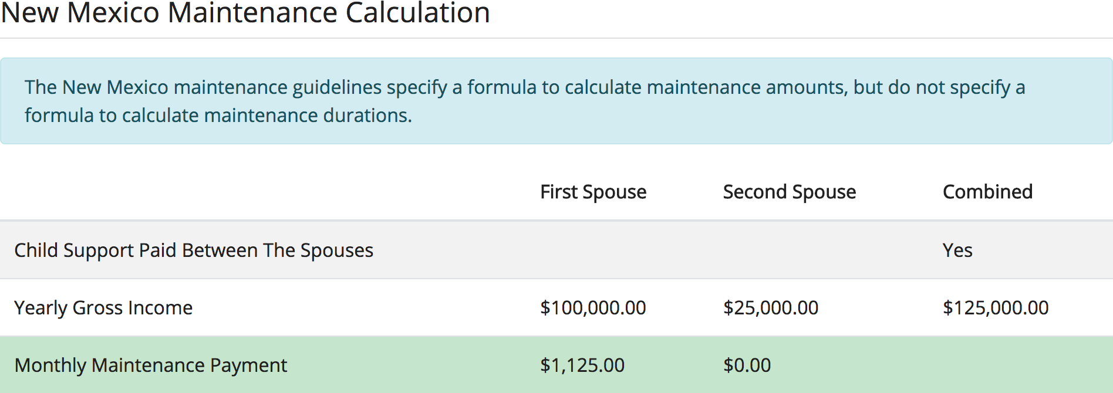
Task: Select the $125,000.00 combined income value
Action: [x=996, y=308]
